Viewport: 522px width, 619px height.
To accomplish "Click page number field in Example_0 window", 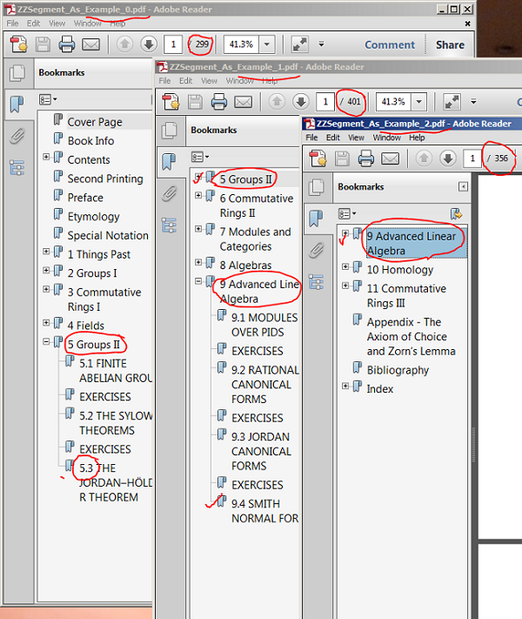I will (x=173, y=44).
